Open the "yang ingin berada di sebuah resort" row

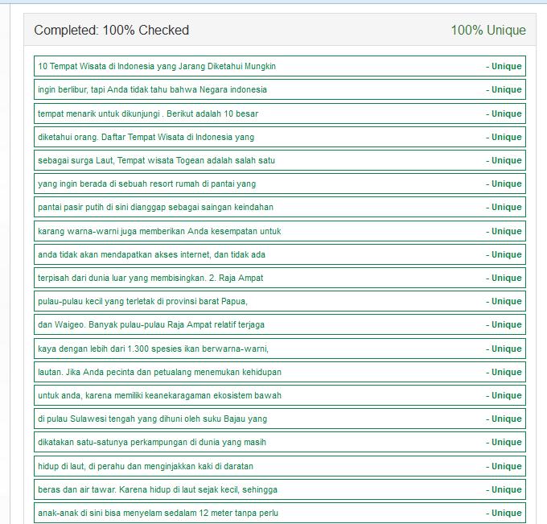[146, 184]
